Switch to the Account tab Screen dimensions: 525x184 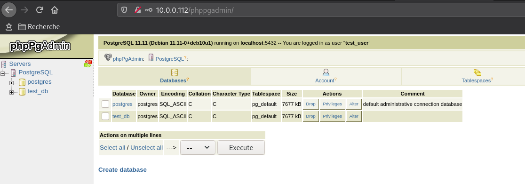(326, 76)
